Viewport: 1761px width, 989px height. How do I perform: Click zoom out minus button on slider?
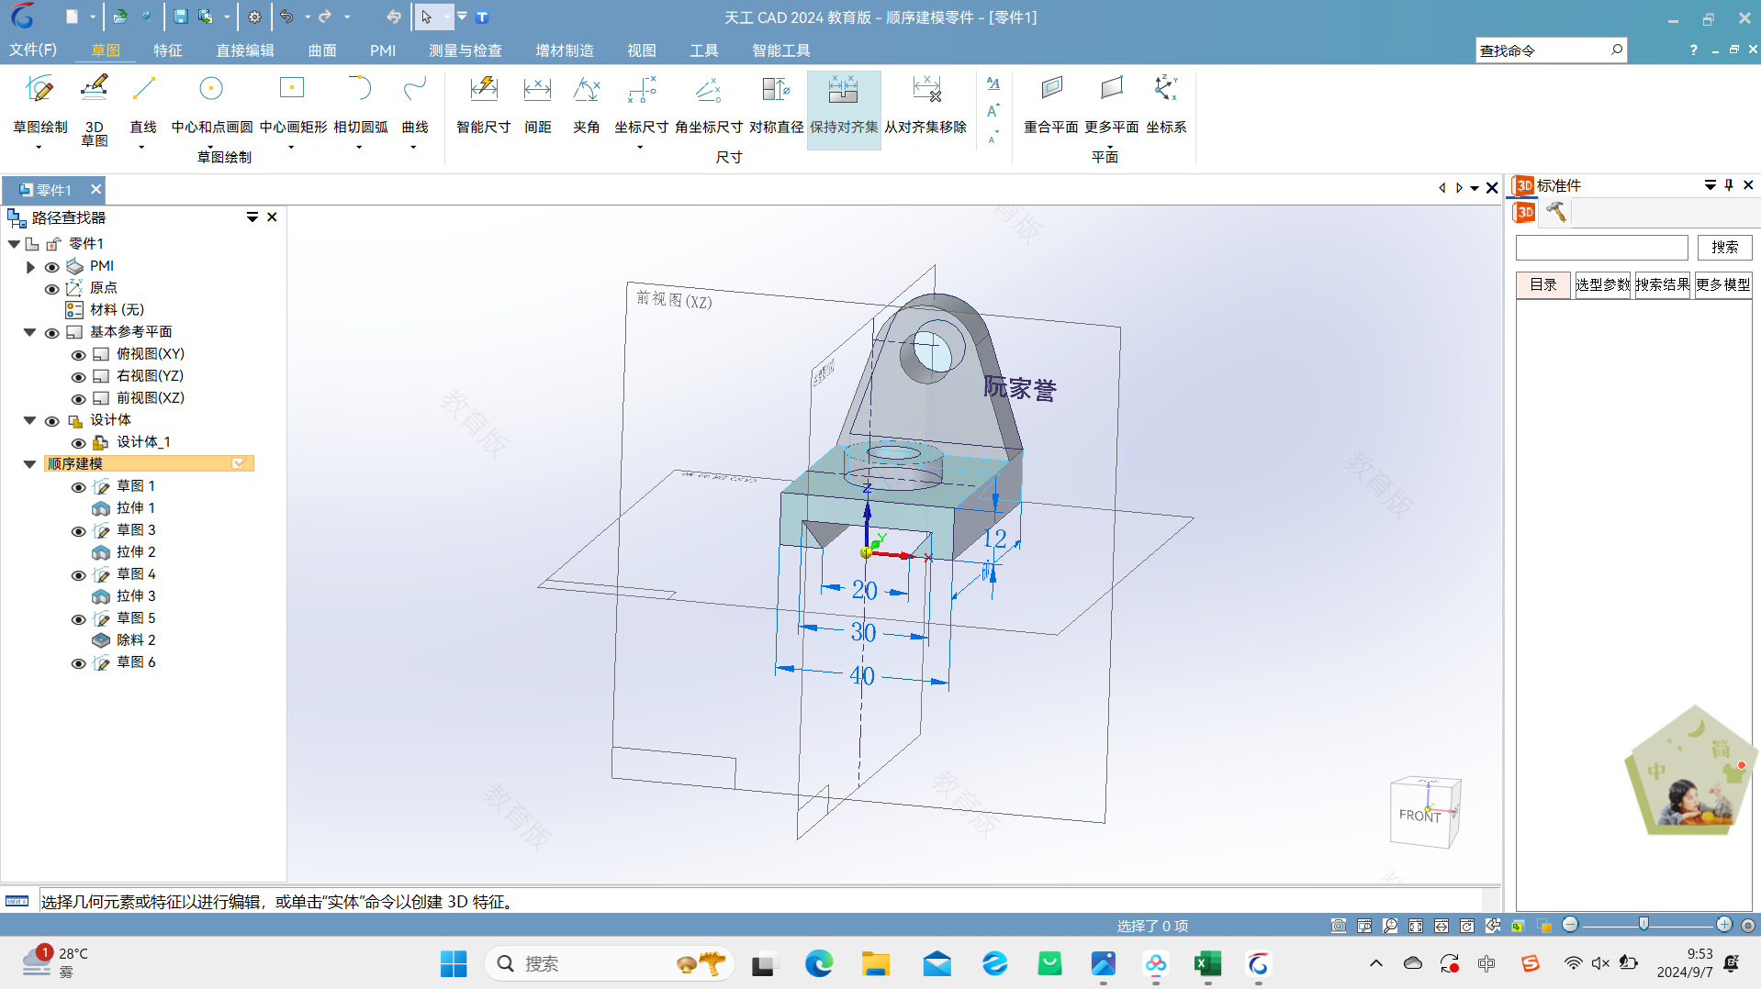[1570, 925]
